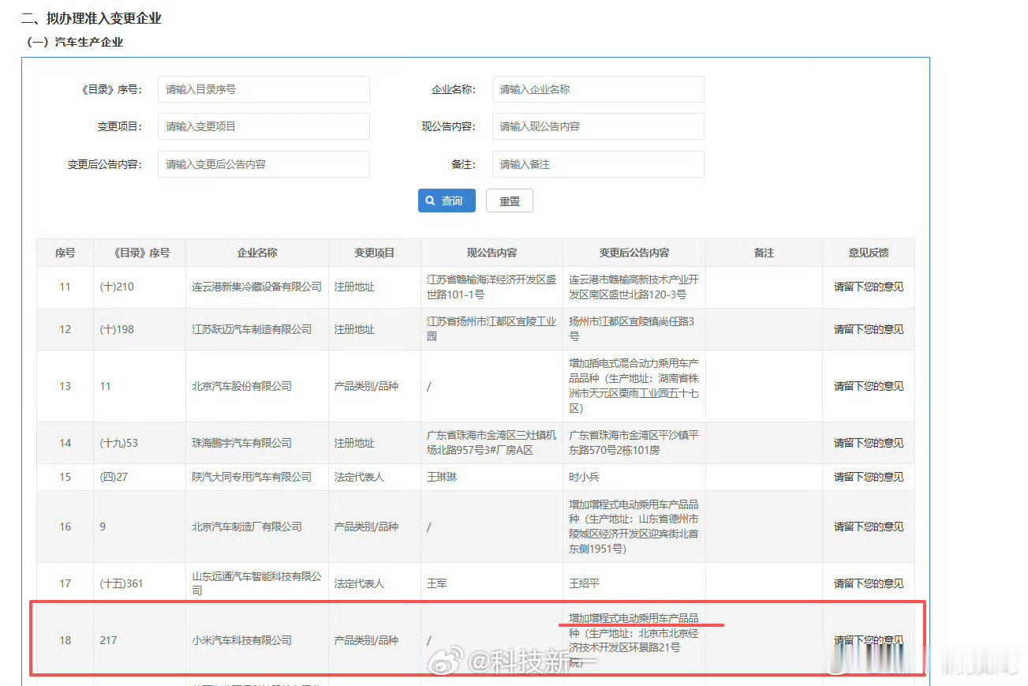1028x686 pixels.
Task: Select company name 小米汽车科技有限公司
Action: (x=242, y=640)
